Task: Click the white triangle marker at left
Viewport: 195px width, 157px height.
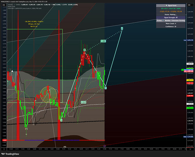Action: 12,71
